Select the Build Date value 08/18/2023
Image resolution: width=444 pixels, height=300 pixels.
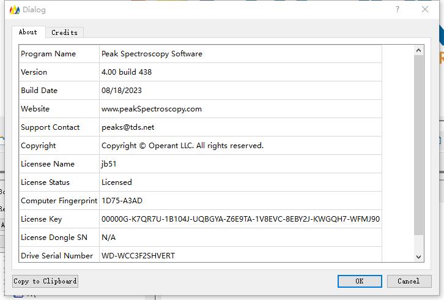click(x=240, y=91)
